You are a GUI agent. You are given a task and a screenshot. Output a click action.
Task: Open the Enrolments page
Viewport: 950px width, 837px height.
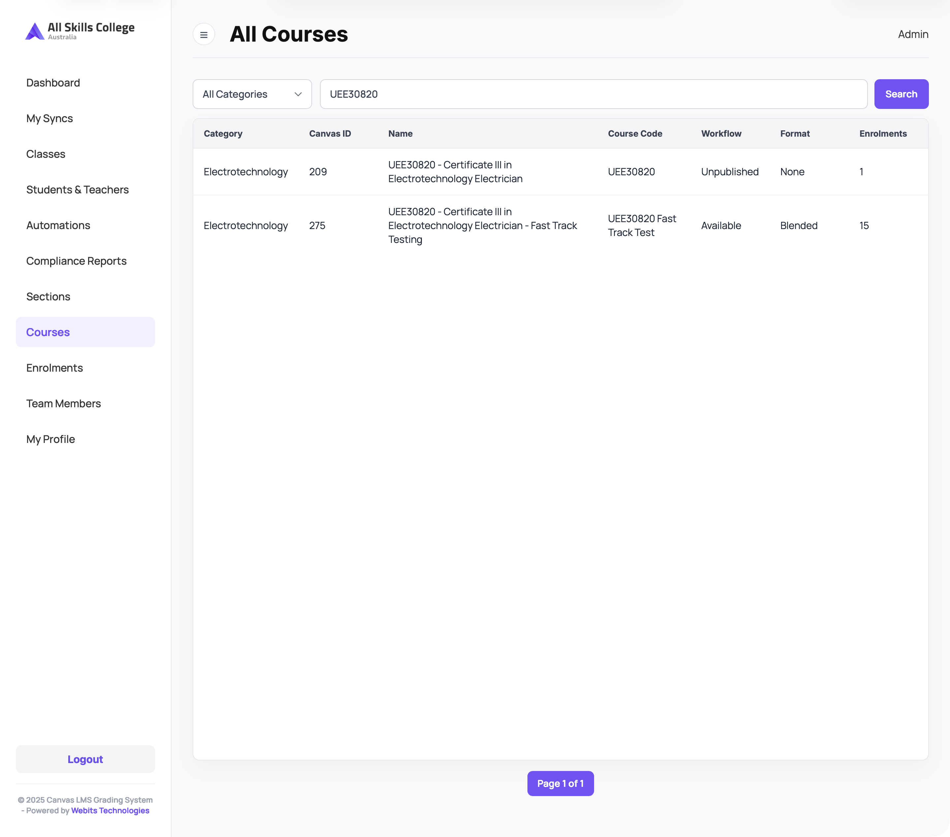click(x=54, y=368)
